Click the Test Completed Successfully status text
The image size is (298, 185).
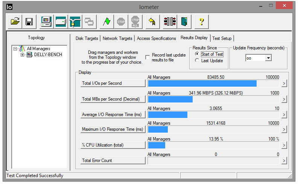(35, 176)
